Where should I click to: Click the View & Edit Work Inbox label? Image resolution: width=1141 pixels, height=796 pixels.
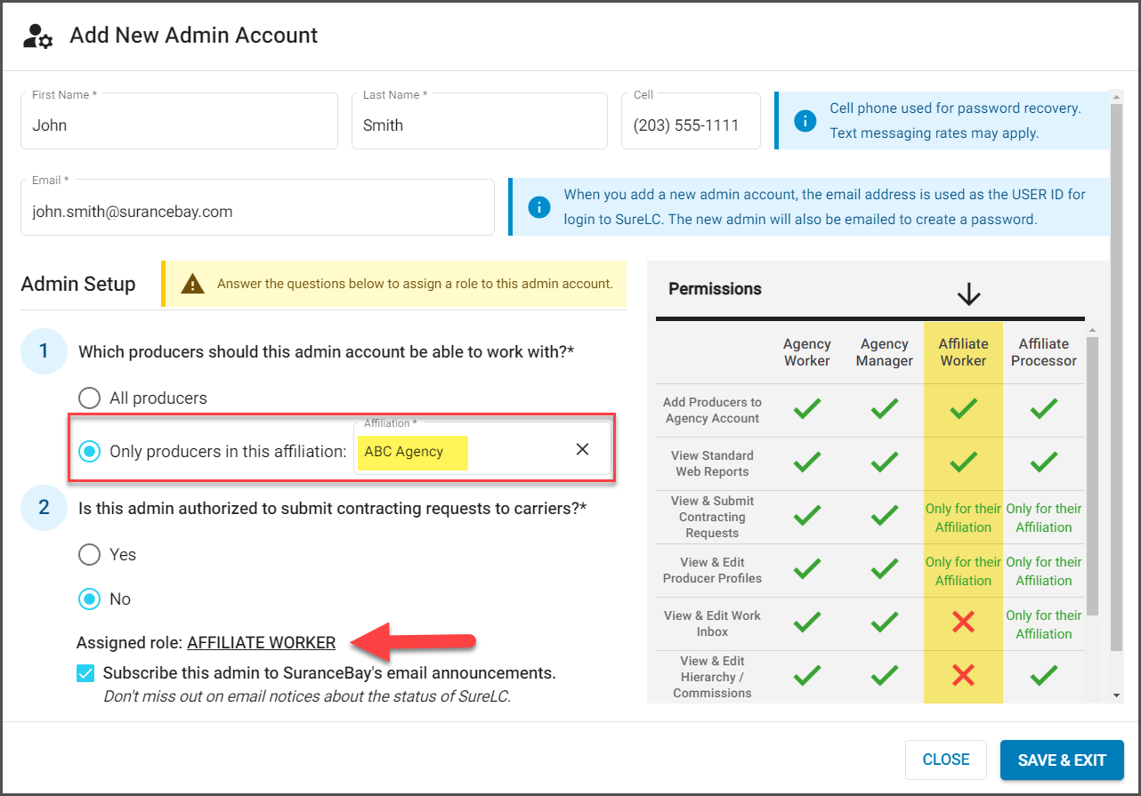[712, 623]
